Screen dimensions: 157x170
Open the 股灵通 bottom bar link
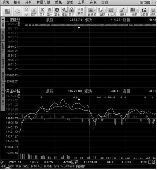[x=47, y=167]
